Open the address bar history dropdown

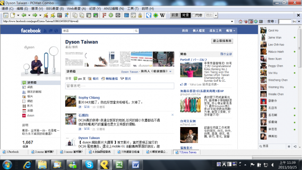[232, 21]
